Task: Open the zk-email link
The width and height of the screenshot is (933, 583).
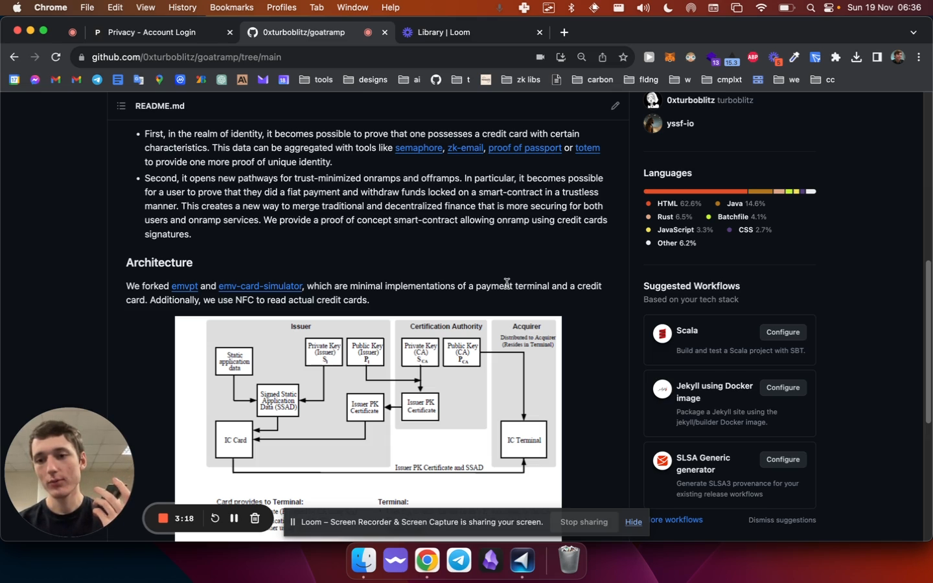Action: tap(465, 148)
